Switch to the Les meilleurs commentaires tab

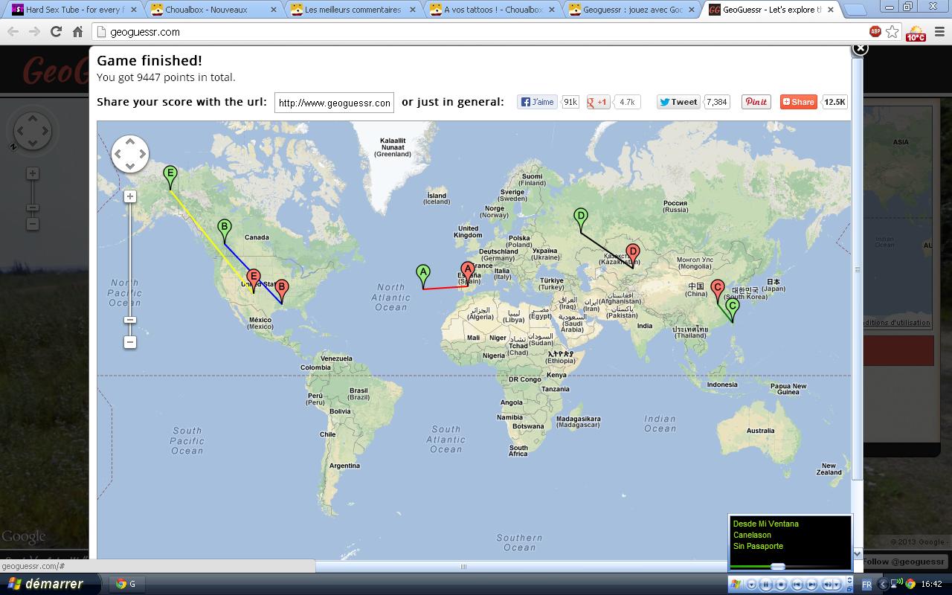(353, 10)
